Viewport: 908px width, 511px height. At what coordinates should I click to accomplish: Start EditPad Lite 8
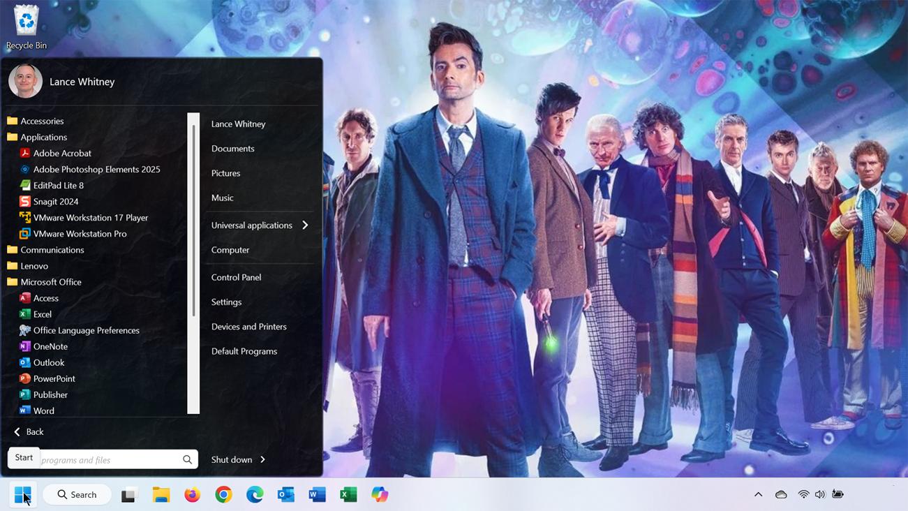tap(52, 185)
